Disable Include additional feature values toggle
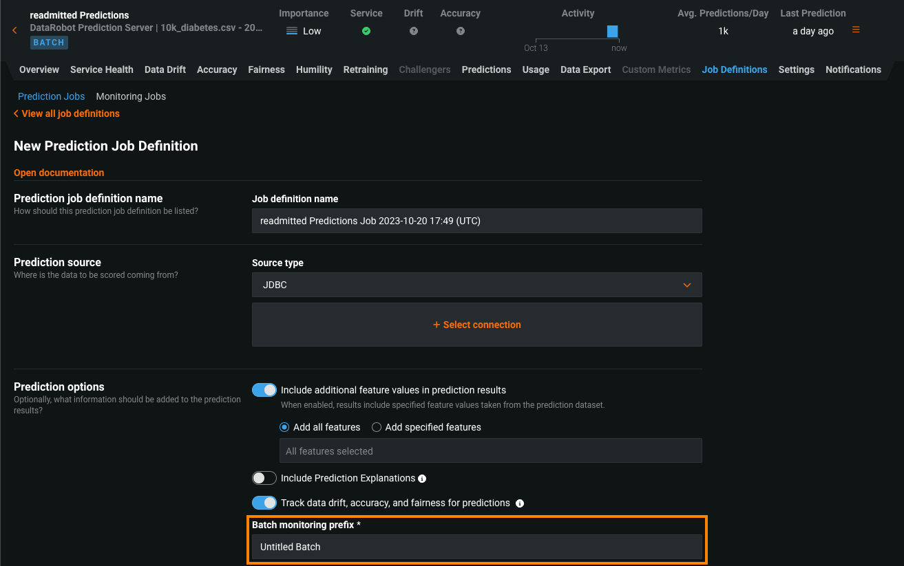This screenshot has width=904, height=566. coord(264,390)
